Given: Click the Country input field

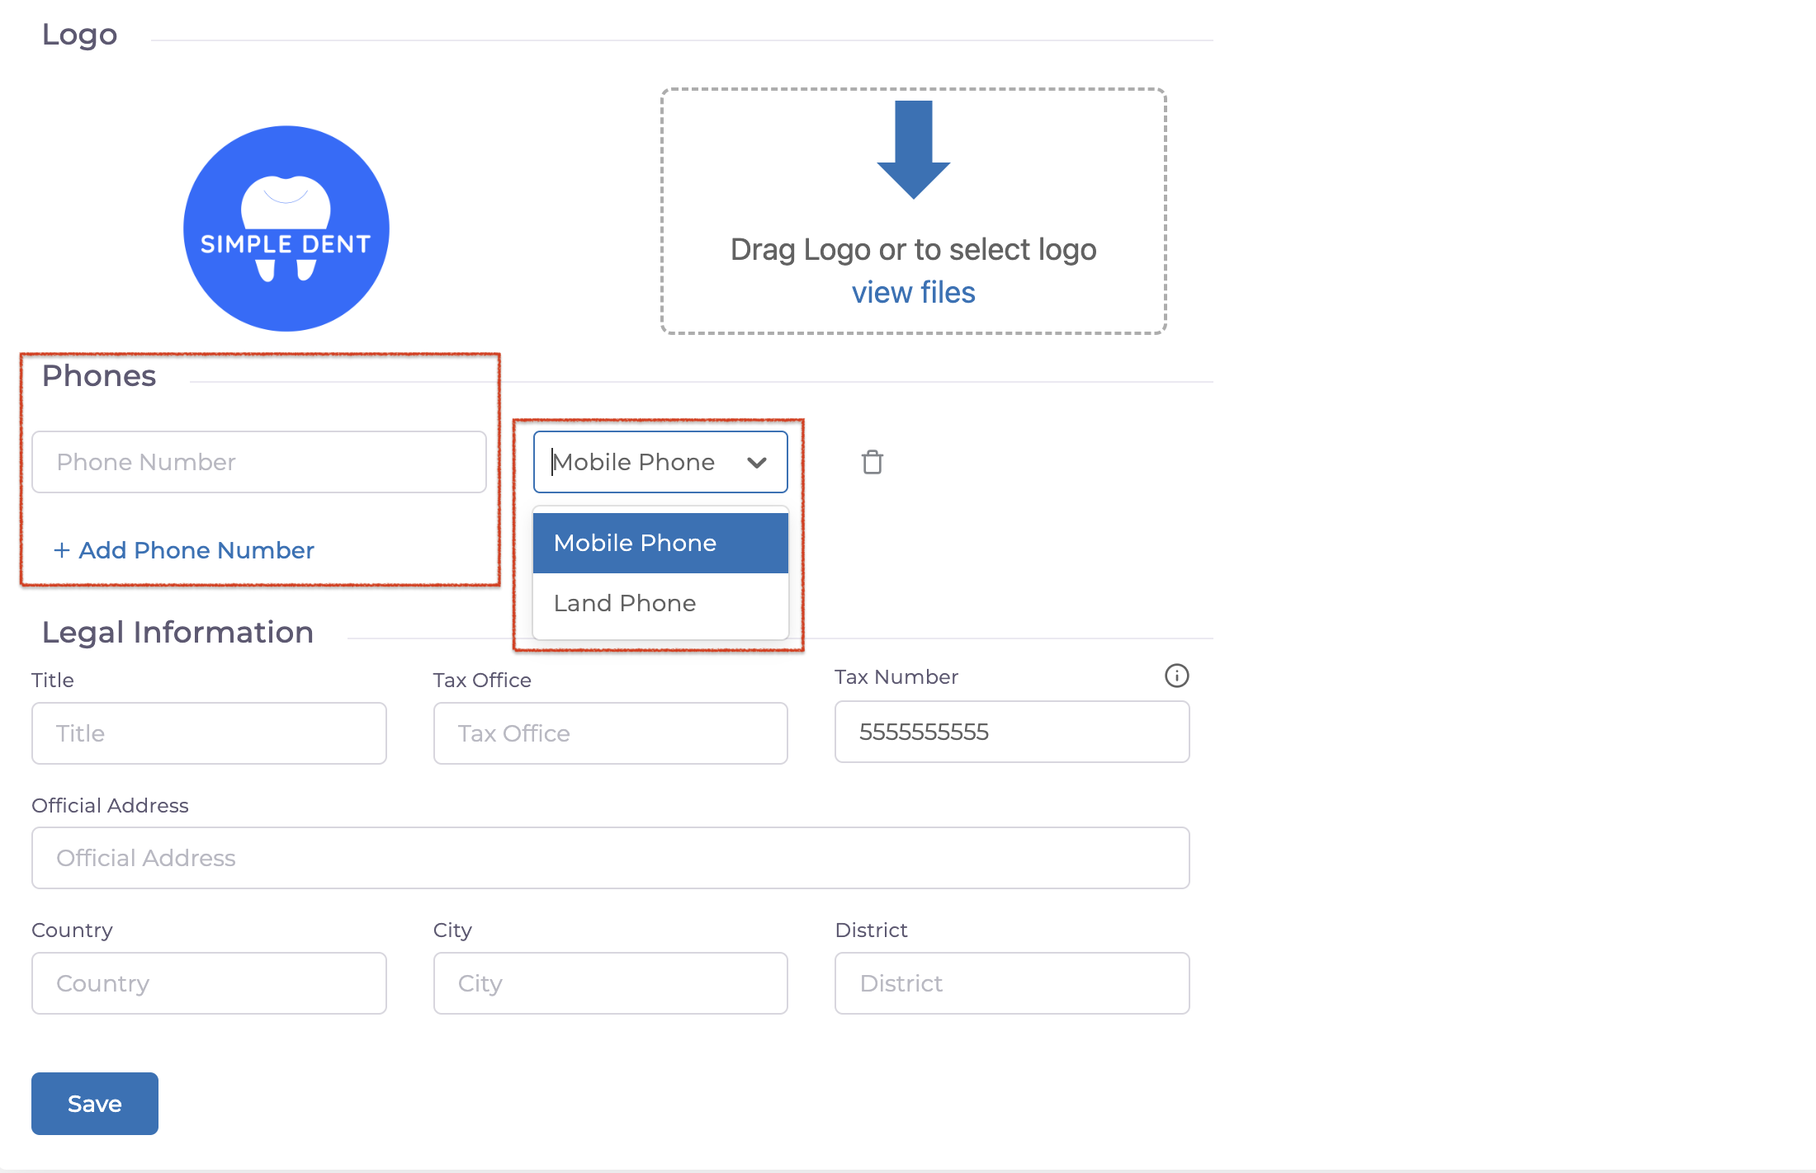Looking at the screenshot, I should [209, 983].
